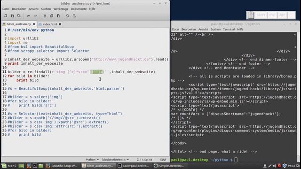301x169 pixels.
Task: Switch to the index.html tab
Action: coord(50,24)
